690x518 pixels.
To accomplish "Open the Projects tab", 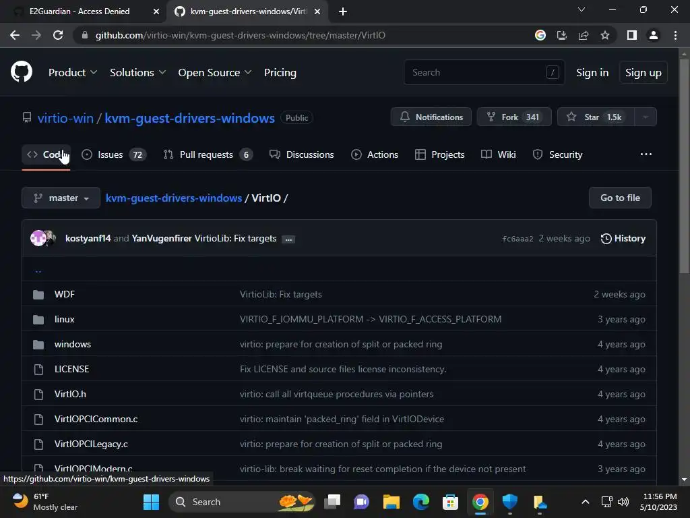I will click(439, 154).
